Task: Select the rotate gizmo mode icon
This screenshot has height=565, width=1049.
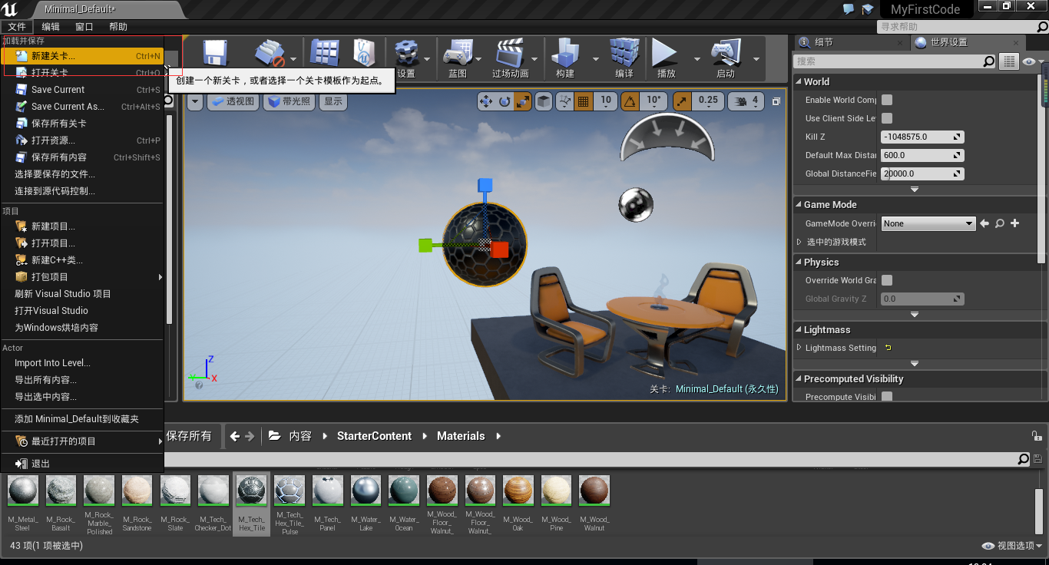Action: coord(505,101)
